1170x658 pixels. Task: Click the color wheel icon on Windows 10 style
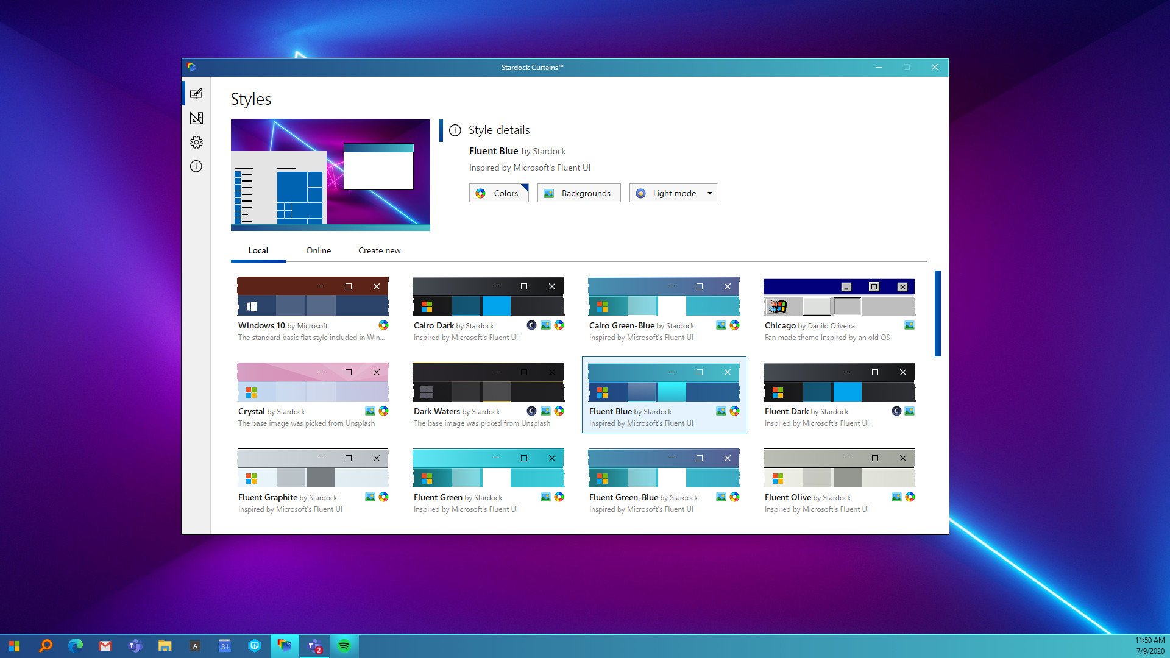383,325
